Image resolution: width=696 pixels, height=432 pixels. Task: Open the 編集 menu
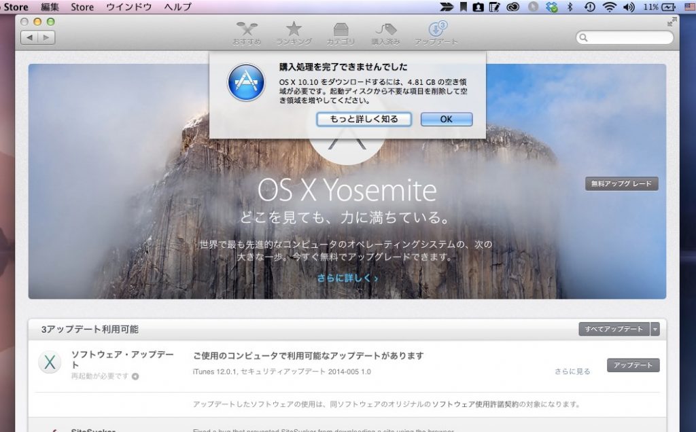tap(50, 7)
